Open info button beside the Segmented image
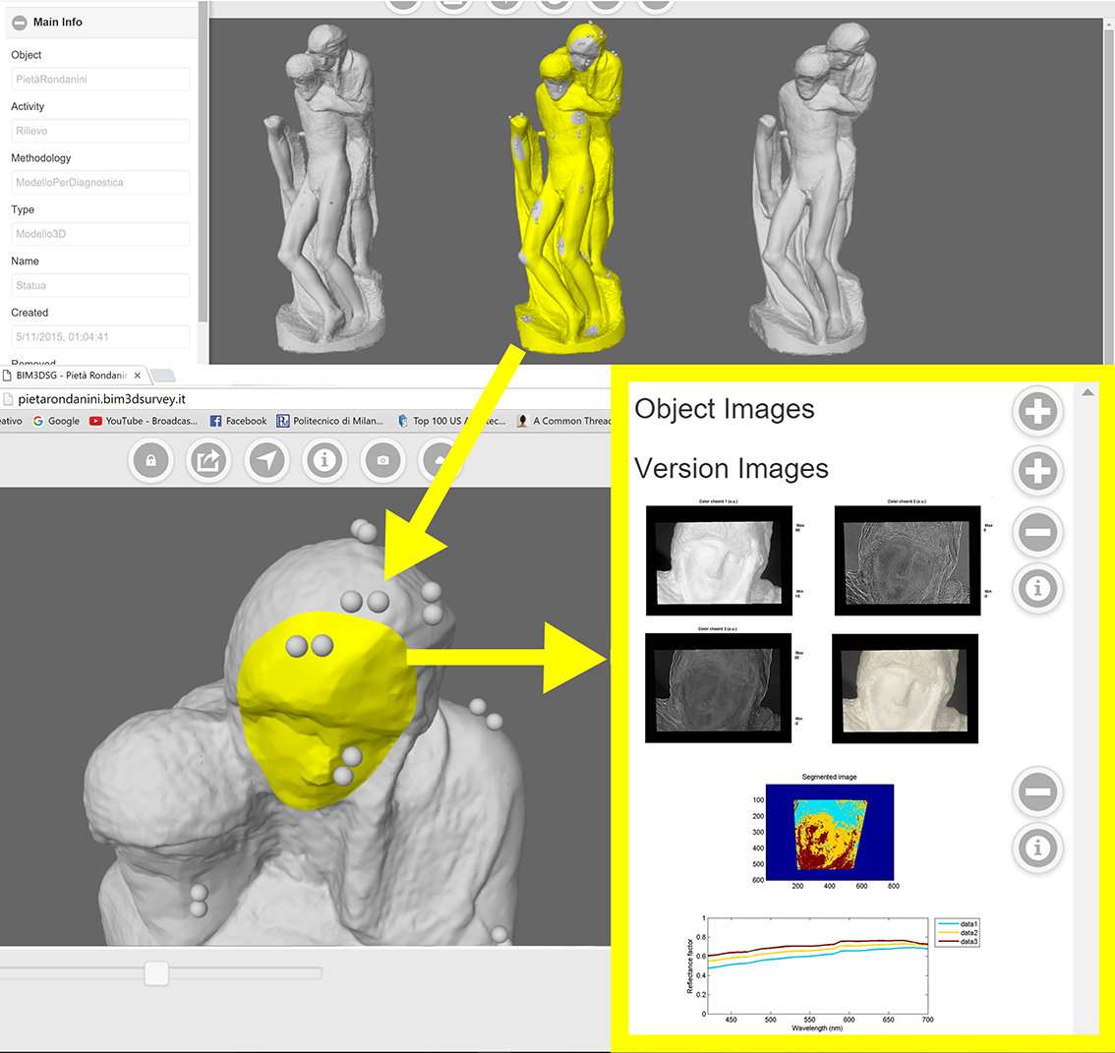Screen dimensions: 1115x1053 pyautogui.click(x=1037, y=848)
